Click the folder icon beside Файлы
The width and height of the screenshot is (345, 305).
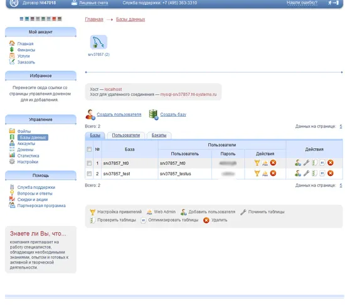(12, 131)
